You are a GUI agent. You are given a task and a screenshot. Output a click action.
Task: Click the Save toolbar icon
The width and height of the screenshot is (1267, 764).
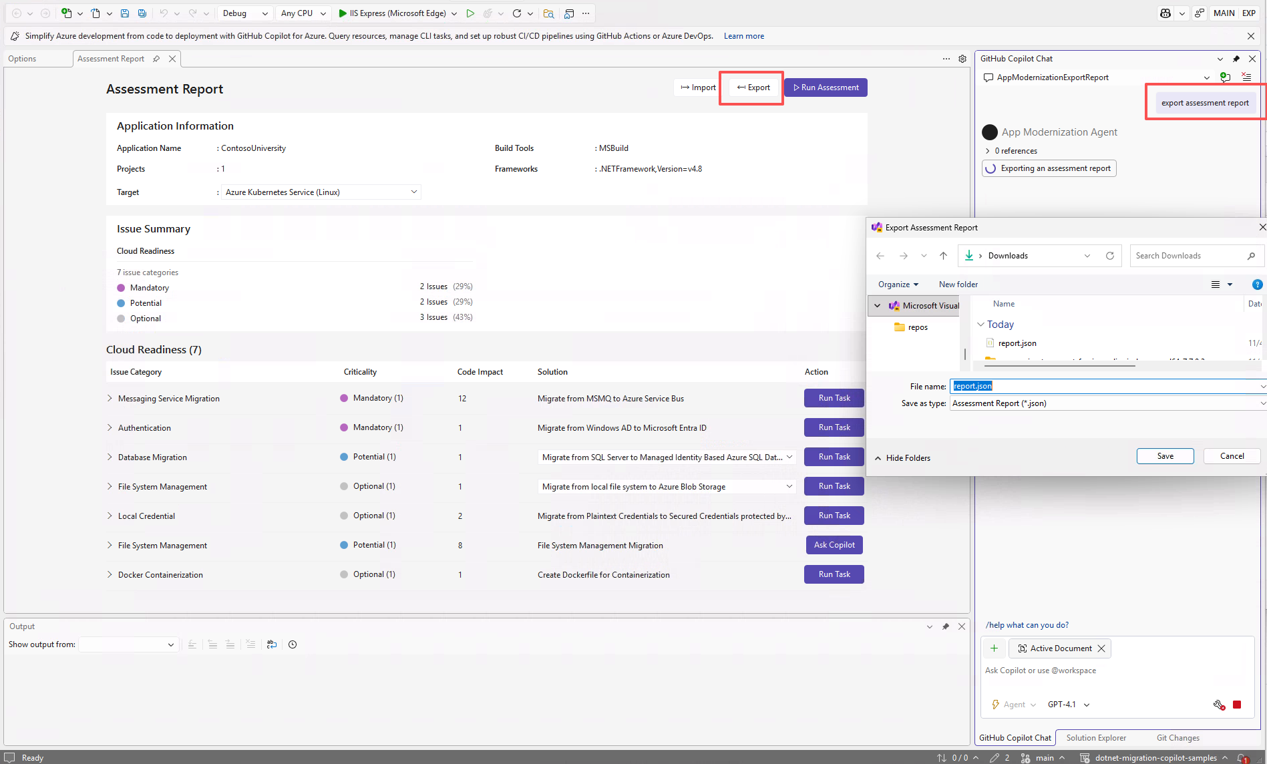[125, 13]
